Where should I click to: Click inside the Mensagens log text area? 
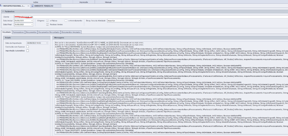tap(169, 86)
